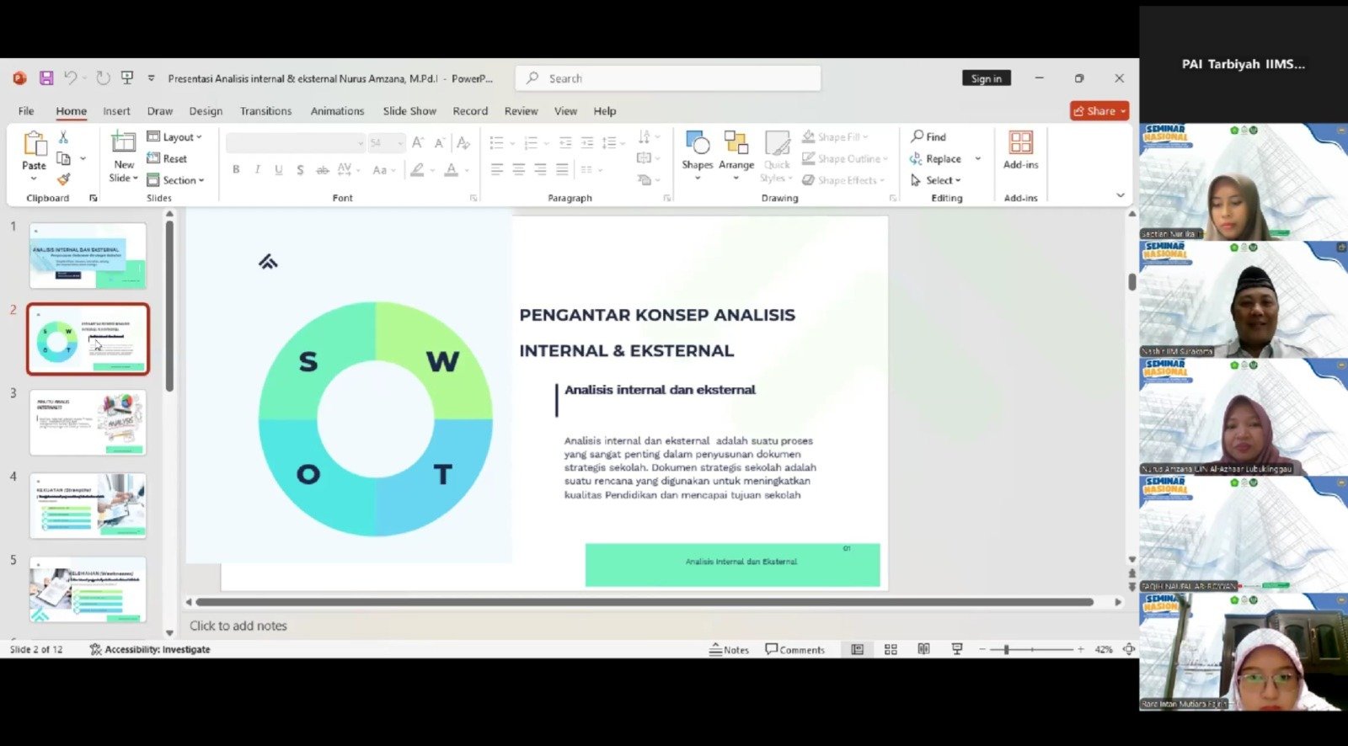Toggle the Notes pane

(x=729, y=649)
